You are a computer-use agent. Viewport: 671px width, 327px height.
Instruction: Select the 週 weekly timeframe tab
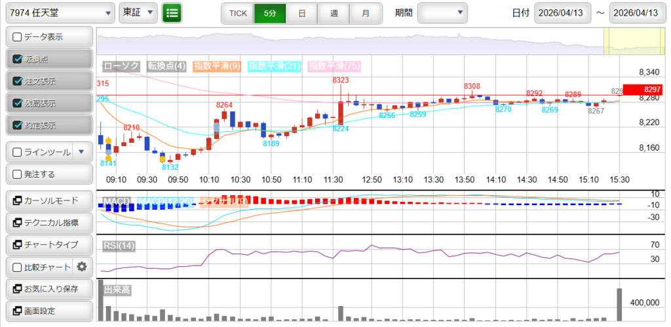pos(334,13)
